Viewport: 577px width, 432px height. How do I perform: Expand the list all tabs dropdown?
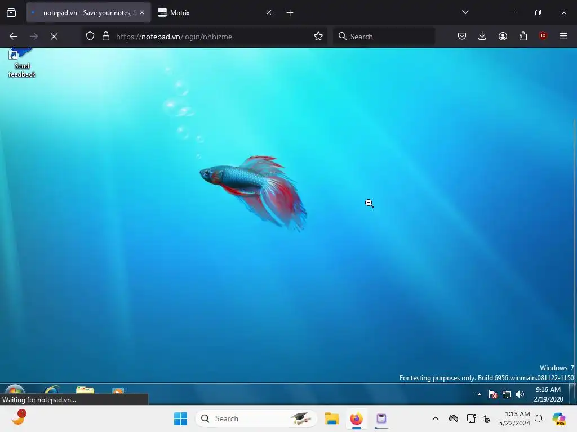[465, 12]
